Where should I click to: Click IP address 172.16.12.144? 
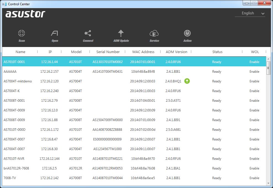[x=49, y=158]
